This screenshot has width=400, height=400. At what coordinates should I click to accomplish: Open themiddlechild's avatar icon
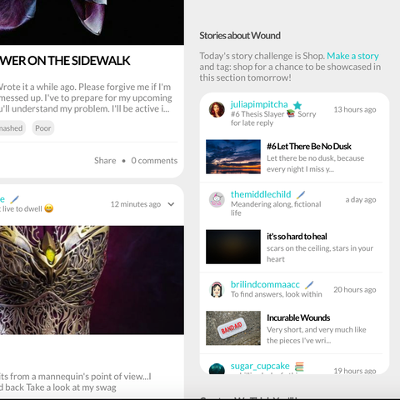tap(217, 199)
